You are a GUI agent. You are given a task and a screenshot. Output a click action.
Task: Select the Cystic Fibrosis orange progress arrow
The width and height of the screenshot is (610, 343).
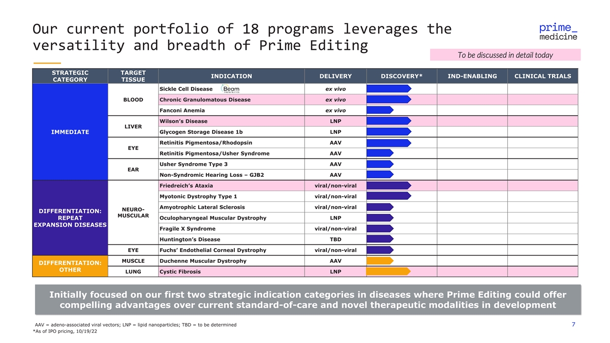388,271
